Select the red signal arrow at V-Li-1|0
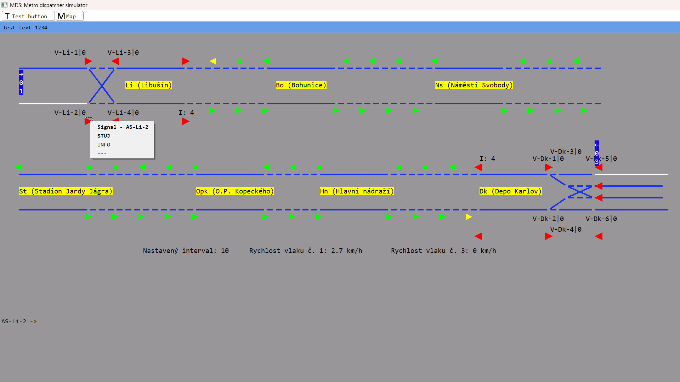Image resolution: width=680 pixels, height=382 pixels. coord(88,61)
